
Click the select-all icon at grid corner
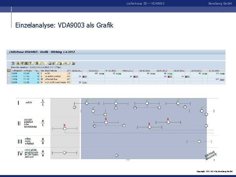[9, 70]
